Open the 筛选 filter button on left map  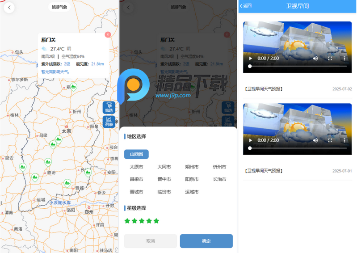click(109, 107)
